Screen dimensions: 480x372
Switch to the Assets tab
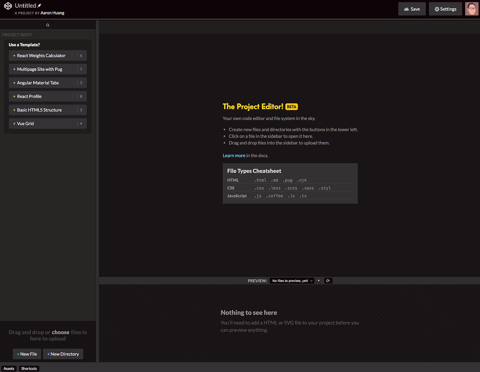pyautogui.click(x=9, y=368)
